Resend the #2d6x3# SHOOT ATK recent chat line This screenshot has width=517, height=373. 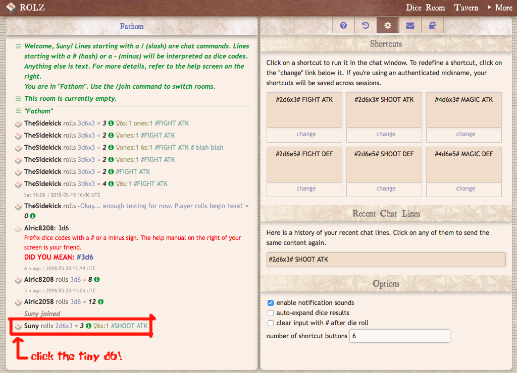pyautogui.click(x=386, y=259)
